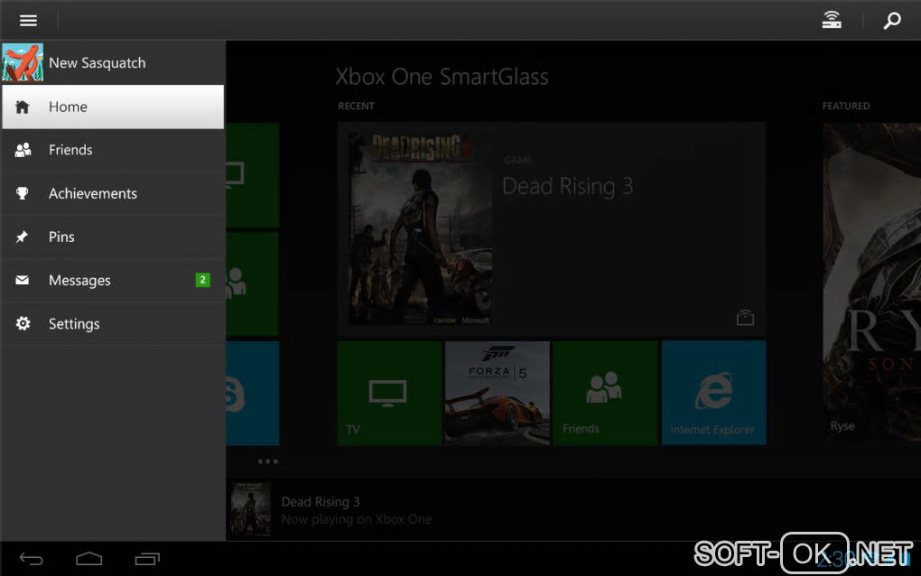The height and width of the screenshot is (576, 921).
Task: Click the Home house icon
Action: [x=23, y=107]
